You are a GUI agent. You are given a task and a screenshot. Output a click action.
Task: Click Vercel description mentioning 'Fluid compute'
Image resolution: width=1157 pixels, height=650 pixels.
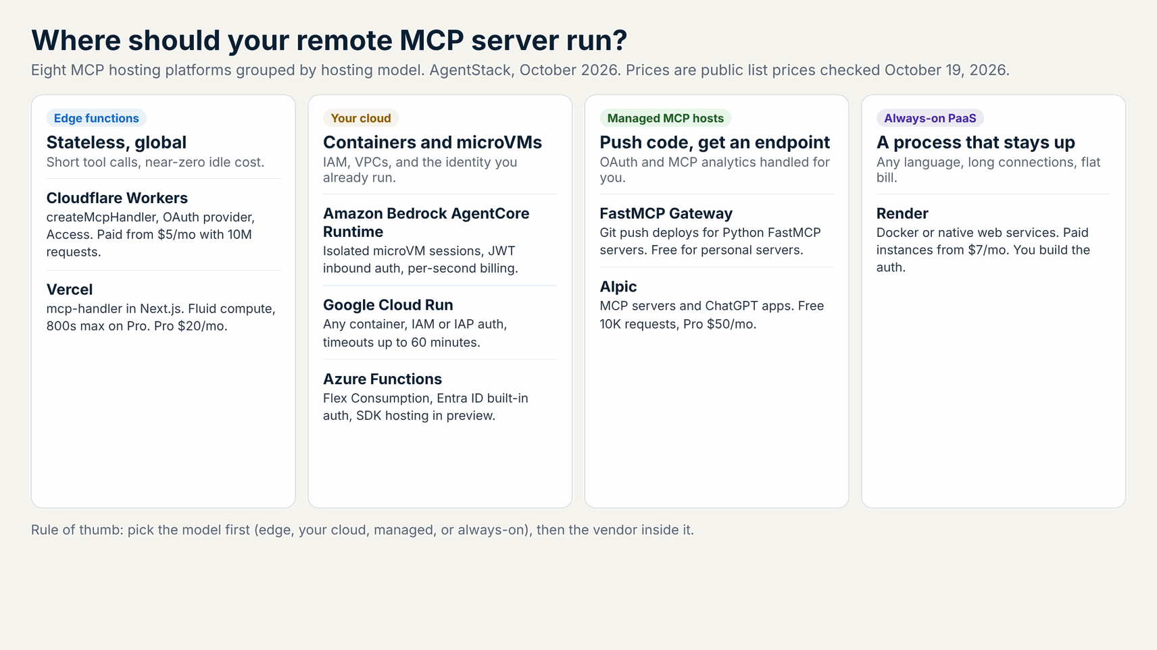[x=161, y=317]
